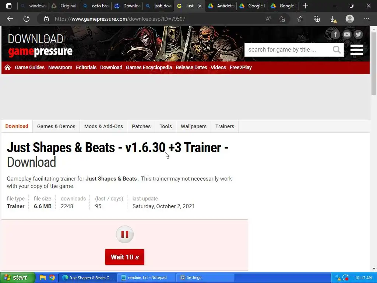
Task: Click the gamepressure logo
Action: coord(40,45)
